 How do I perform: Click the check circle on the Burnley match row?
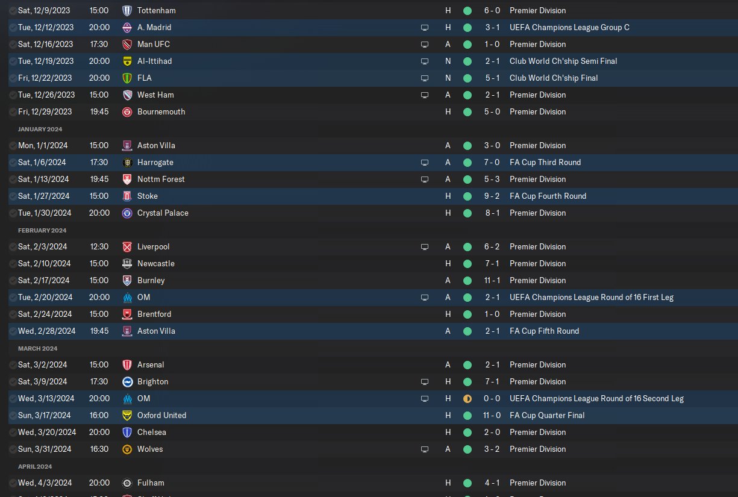point(13,281)
